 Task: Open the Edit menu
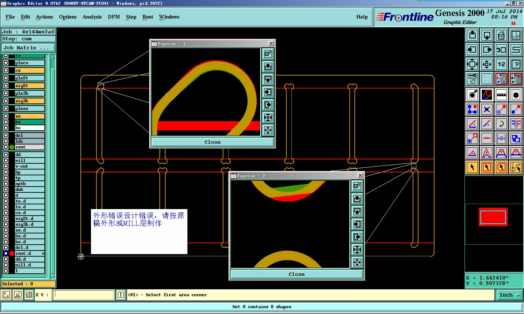coord(25,17)
